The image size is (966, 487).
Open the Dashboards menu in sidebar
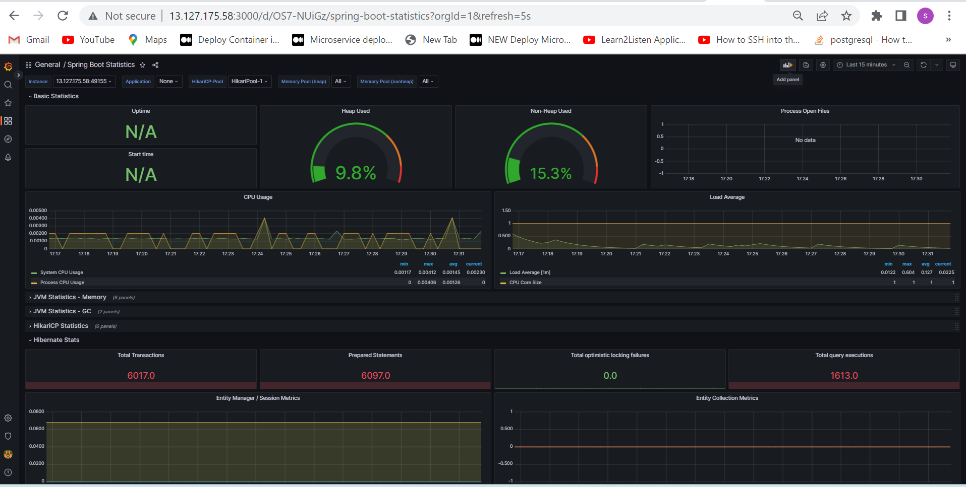[8, 121]
